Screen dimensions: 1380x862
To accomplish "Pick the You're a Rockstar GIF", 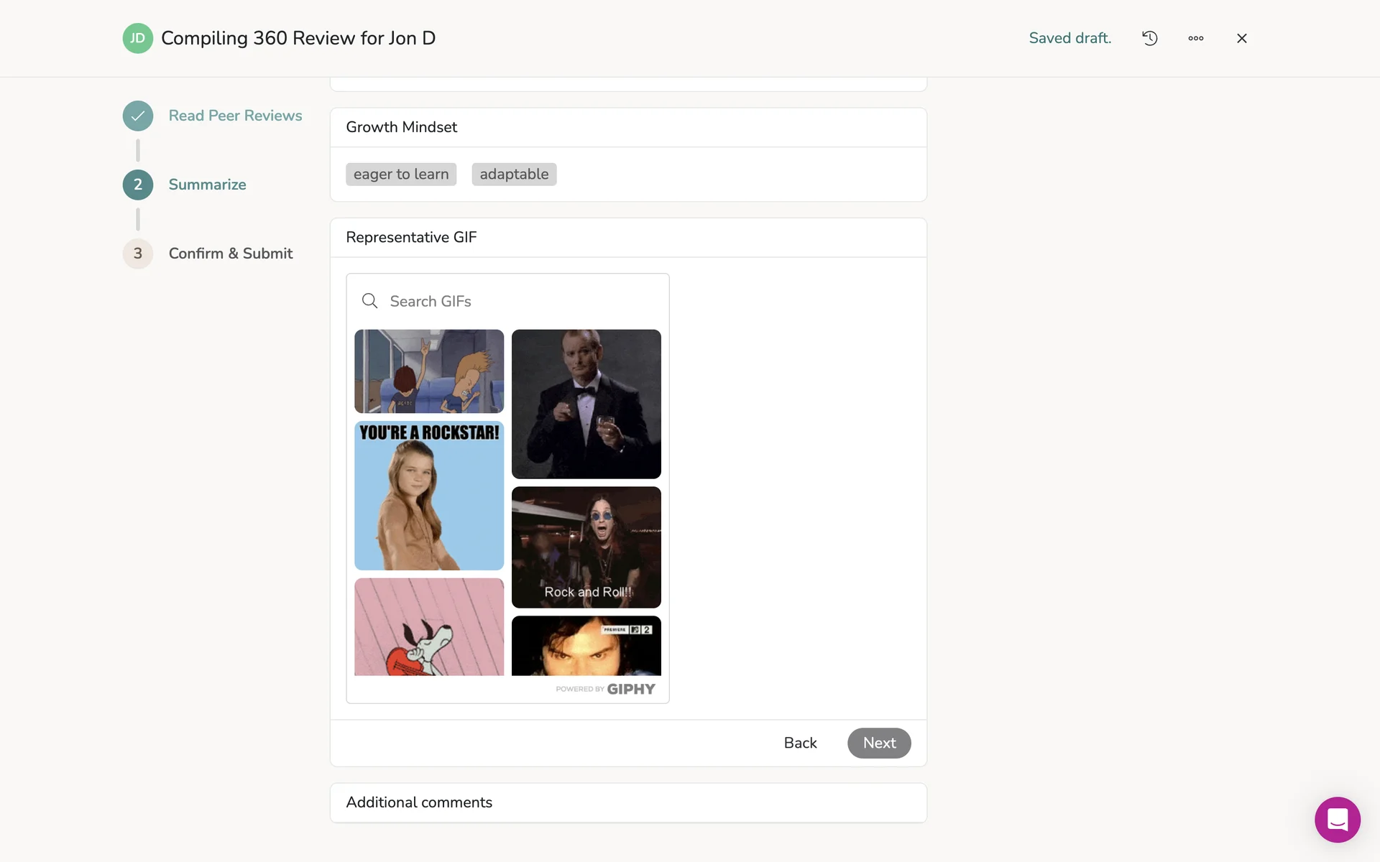I will click(x=429, y=496).
